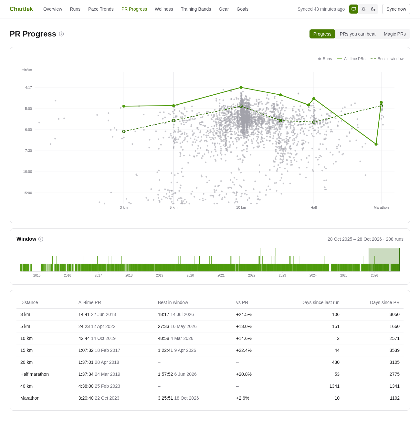Switch to PRs you can beat tab
The image size is (420, 421).
pos(358,34)
